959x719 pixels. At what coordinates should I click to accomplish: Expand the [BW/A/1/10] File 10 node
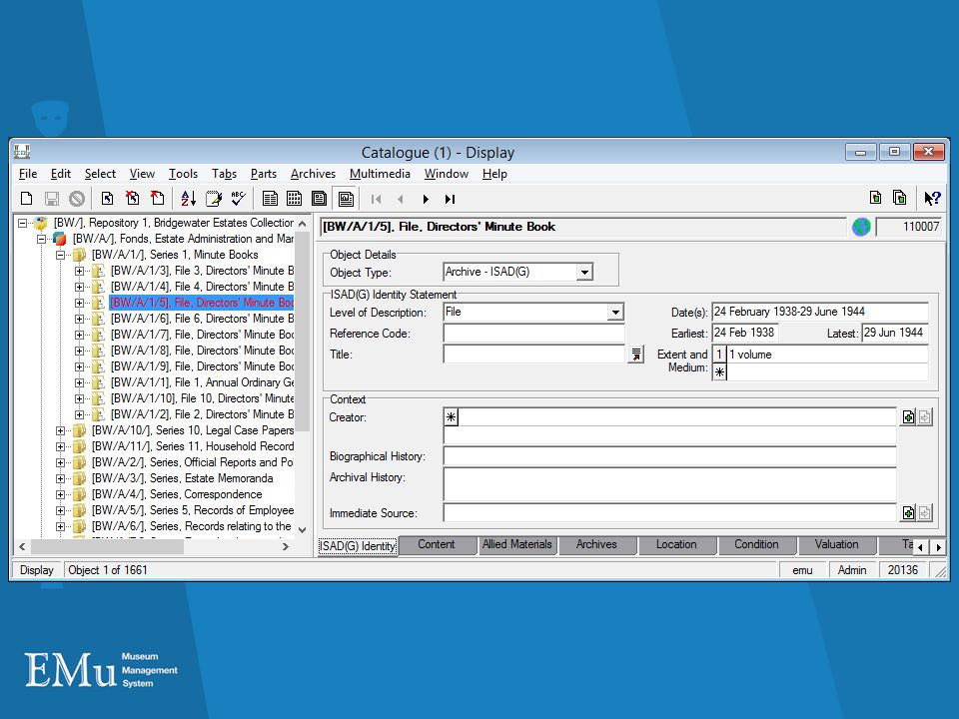point(80,398)
